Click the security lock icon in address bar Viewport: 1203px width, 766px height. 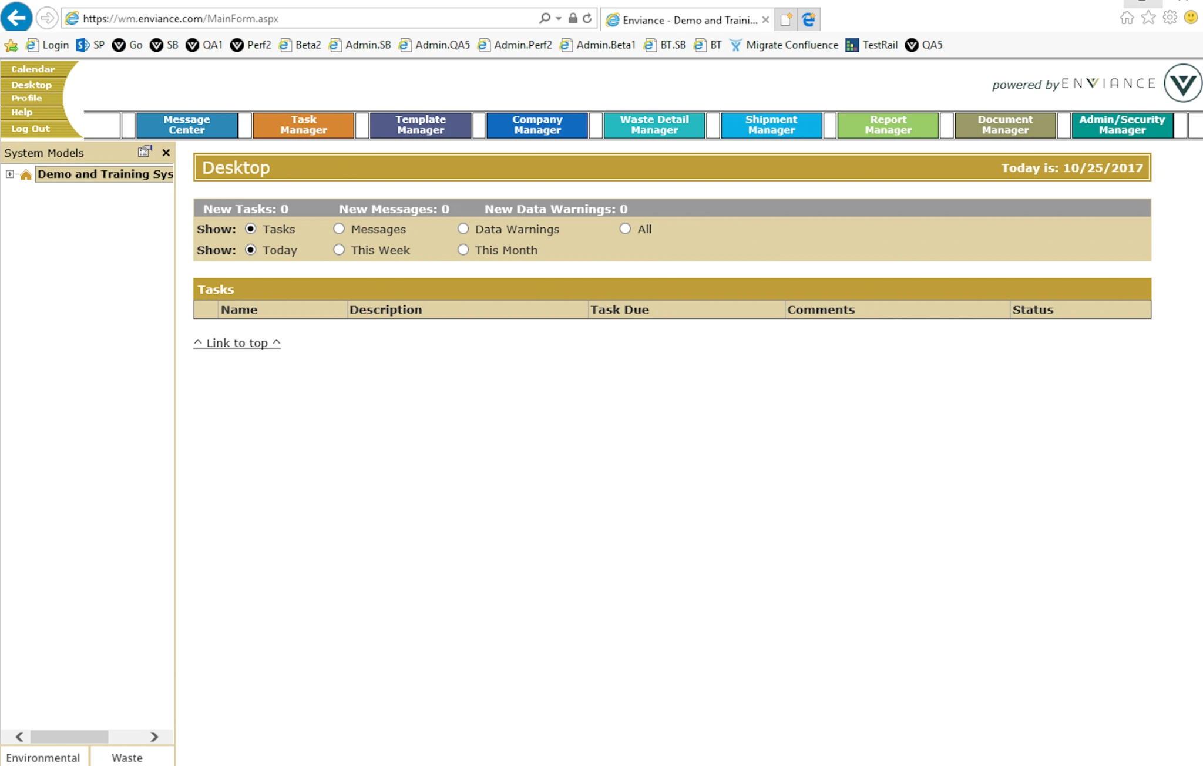(x=573, y=18)
